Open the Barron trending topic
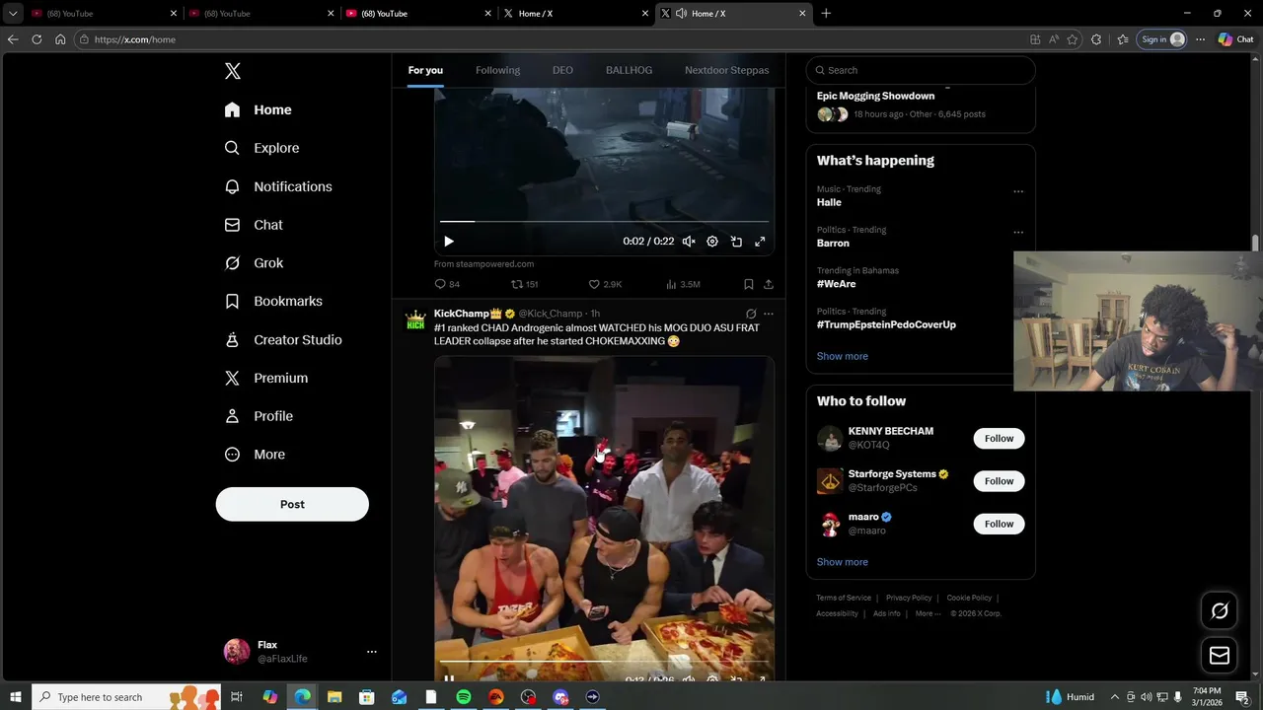This screenshot has width=1263, height=710. pos(833,243)
